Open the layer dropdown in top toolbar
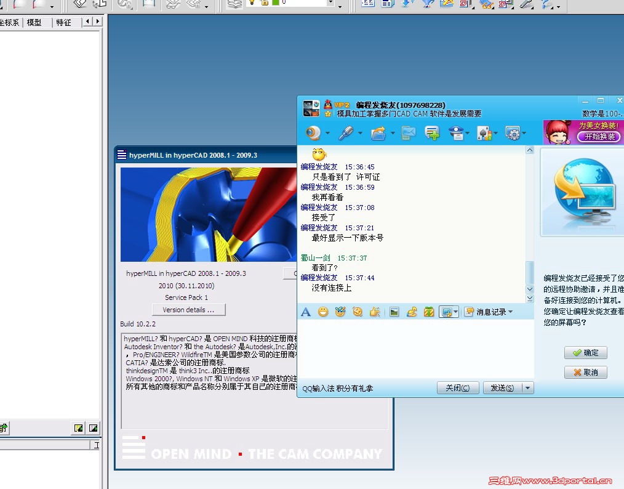624x489 pixels. click(x=330, y=3)
